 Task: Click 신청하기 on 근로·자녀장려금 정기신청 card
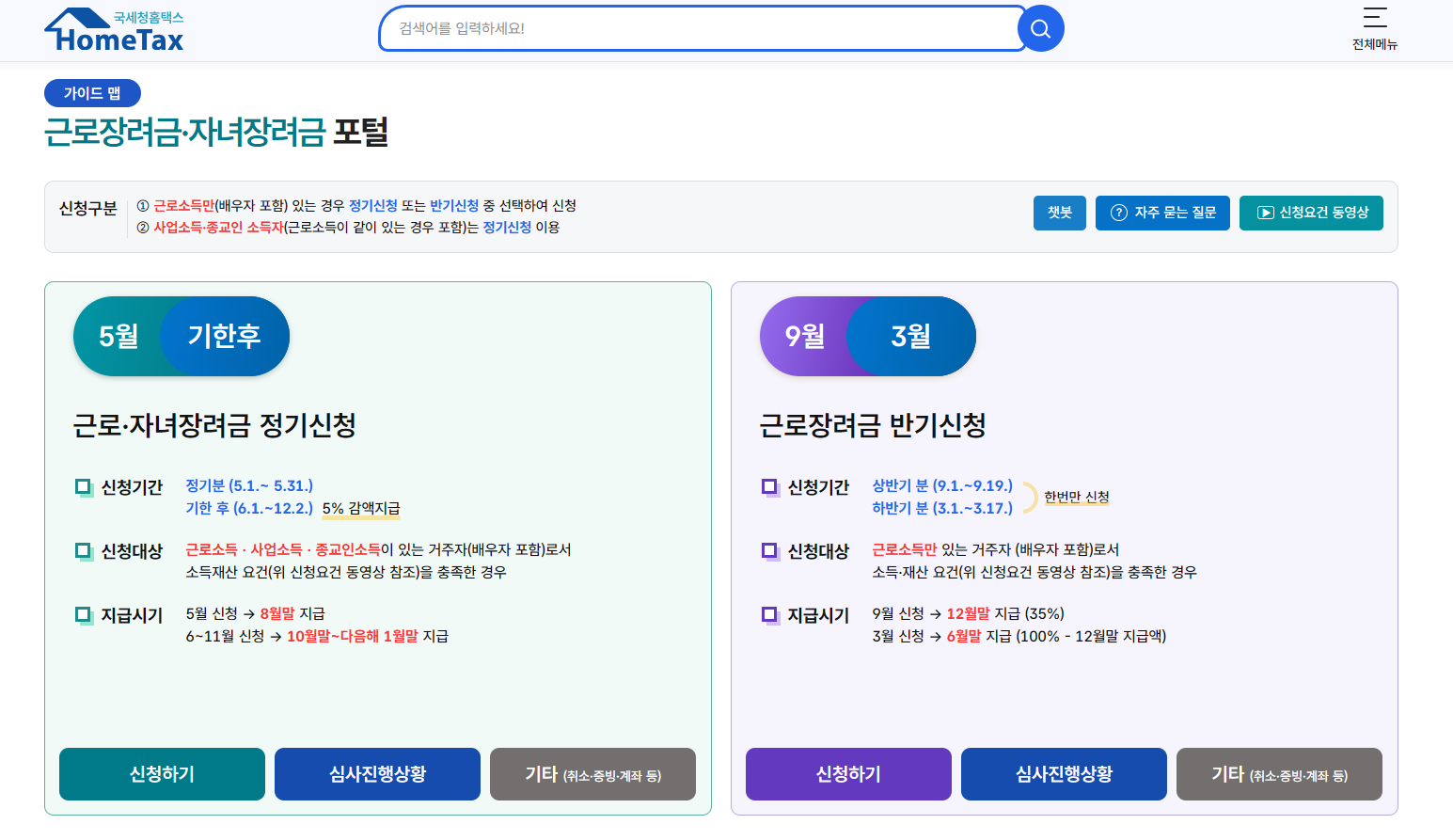click(162, 774)
